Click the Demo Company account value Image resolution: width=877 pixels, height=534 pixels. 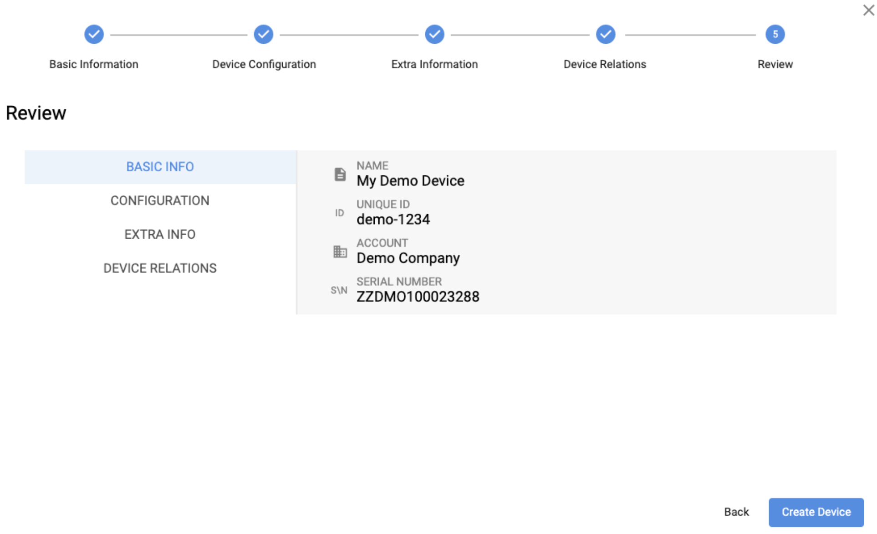408,258
